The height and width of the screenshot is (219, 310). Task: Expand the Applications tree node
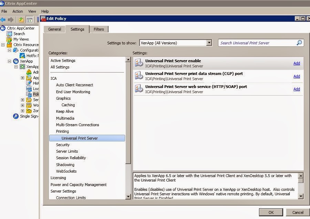point(22,78)
